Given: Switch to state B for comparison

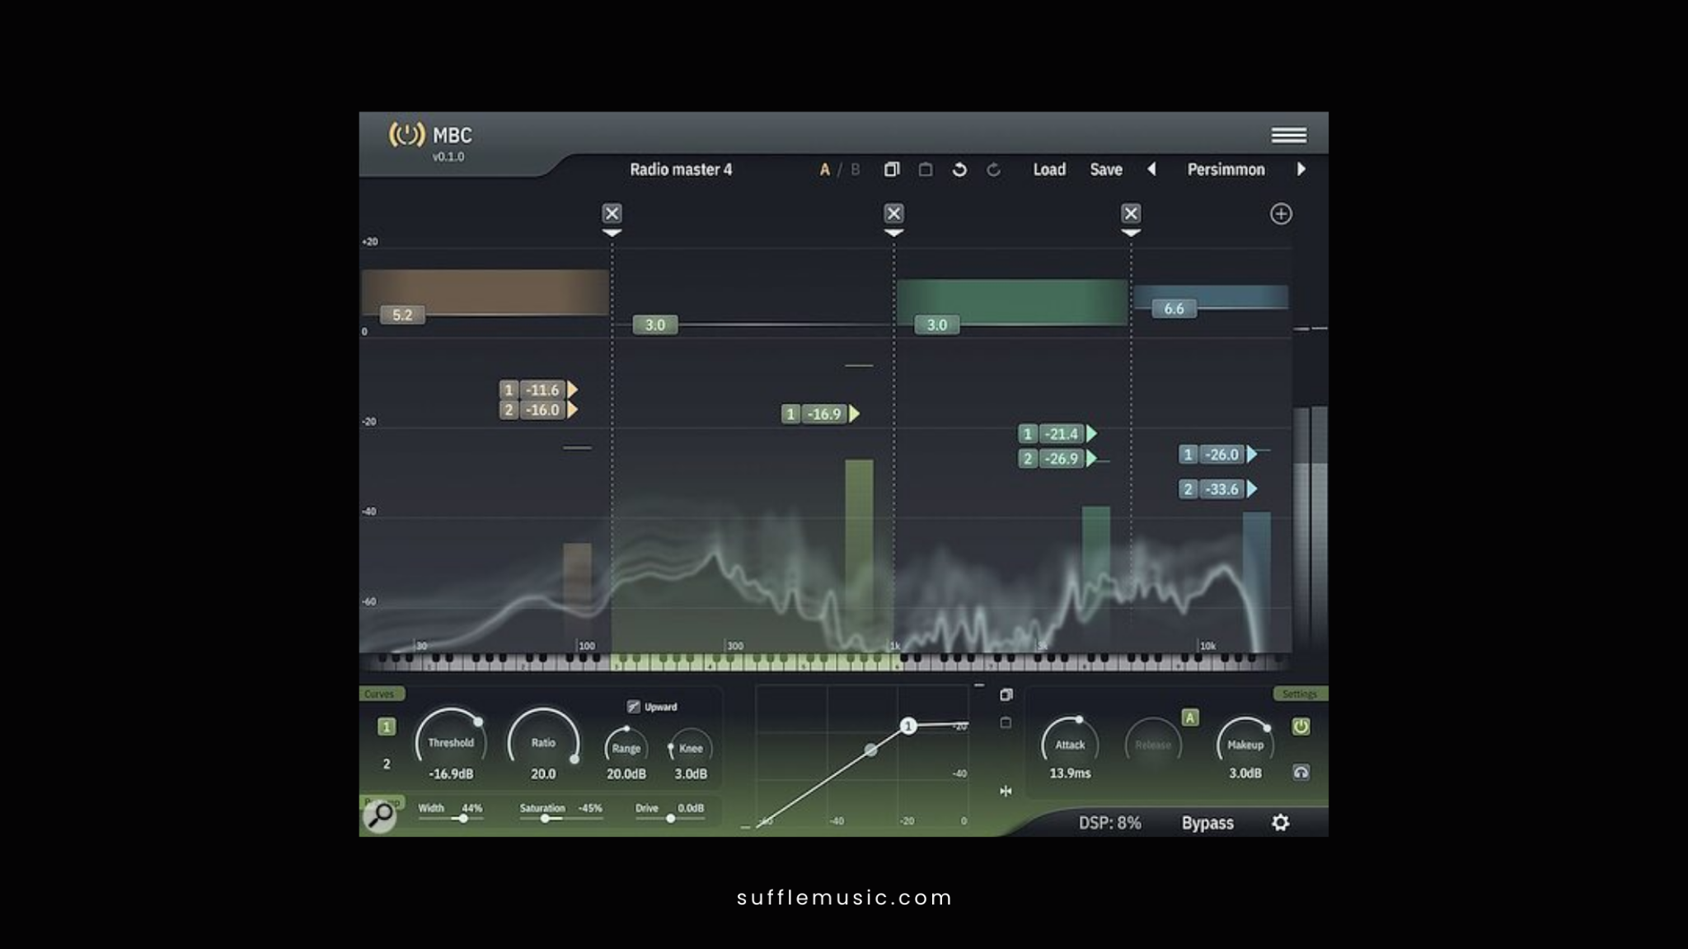Looking at the screenshot, I should coord(856,169).
